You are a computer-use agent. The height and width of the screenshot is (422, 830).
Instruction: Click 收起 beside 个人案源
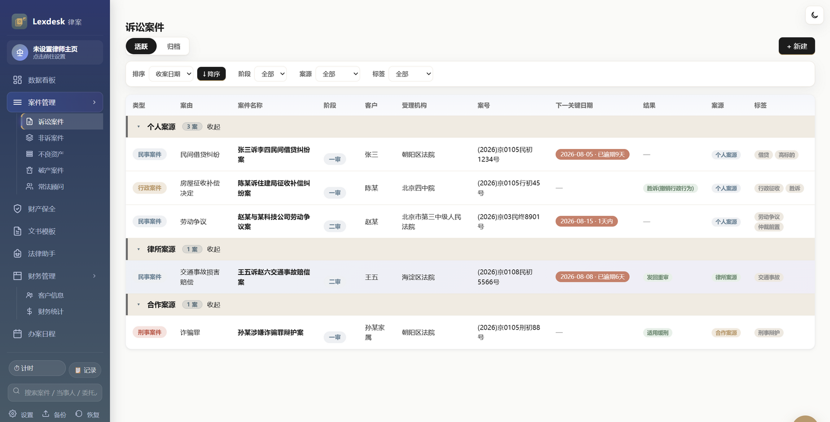[214, 127]
